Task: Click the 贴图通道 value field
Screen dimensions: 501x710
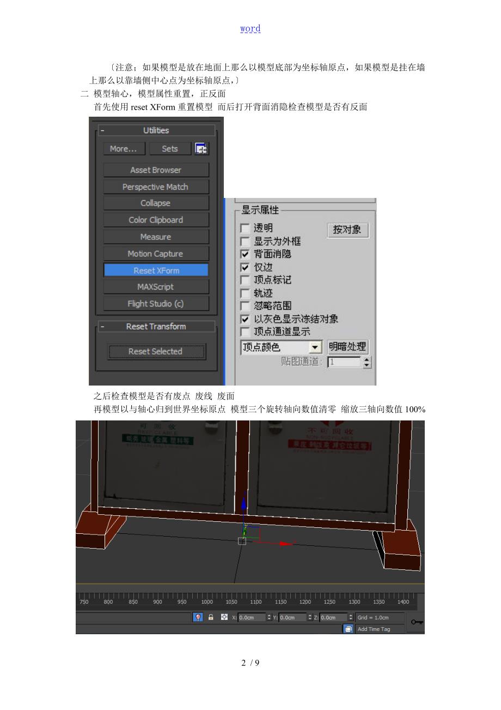Action: 345,362
